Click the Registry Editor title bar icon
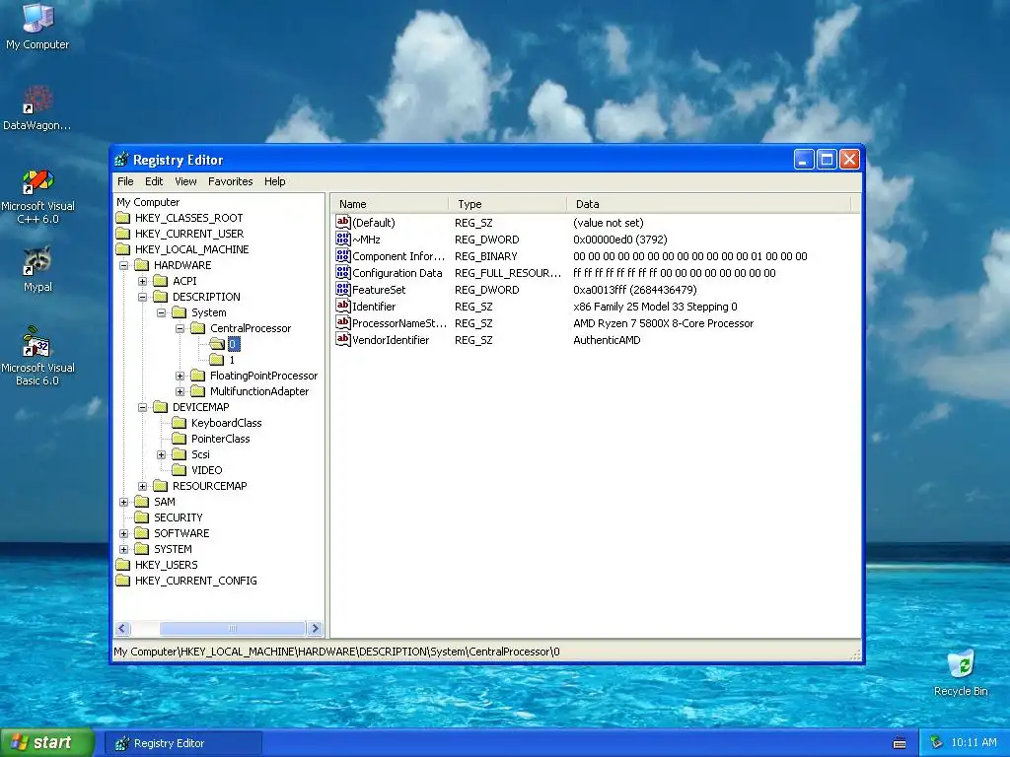This screenshot has width=1010, height=757. coord(121,160)
